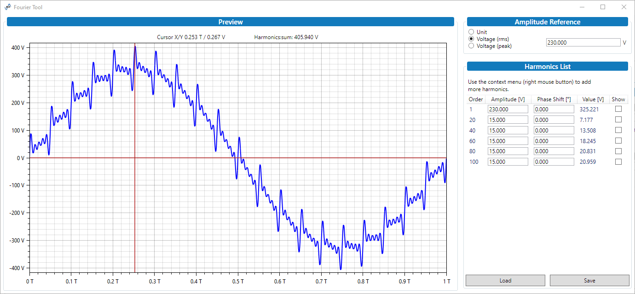Toggle Show checkbox for harmonic order 100
This screenshot has height=294, width=635.
tap(618, 162)
